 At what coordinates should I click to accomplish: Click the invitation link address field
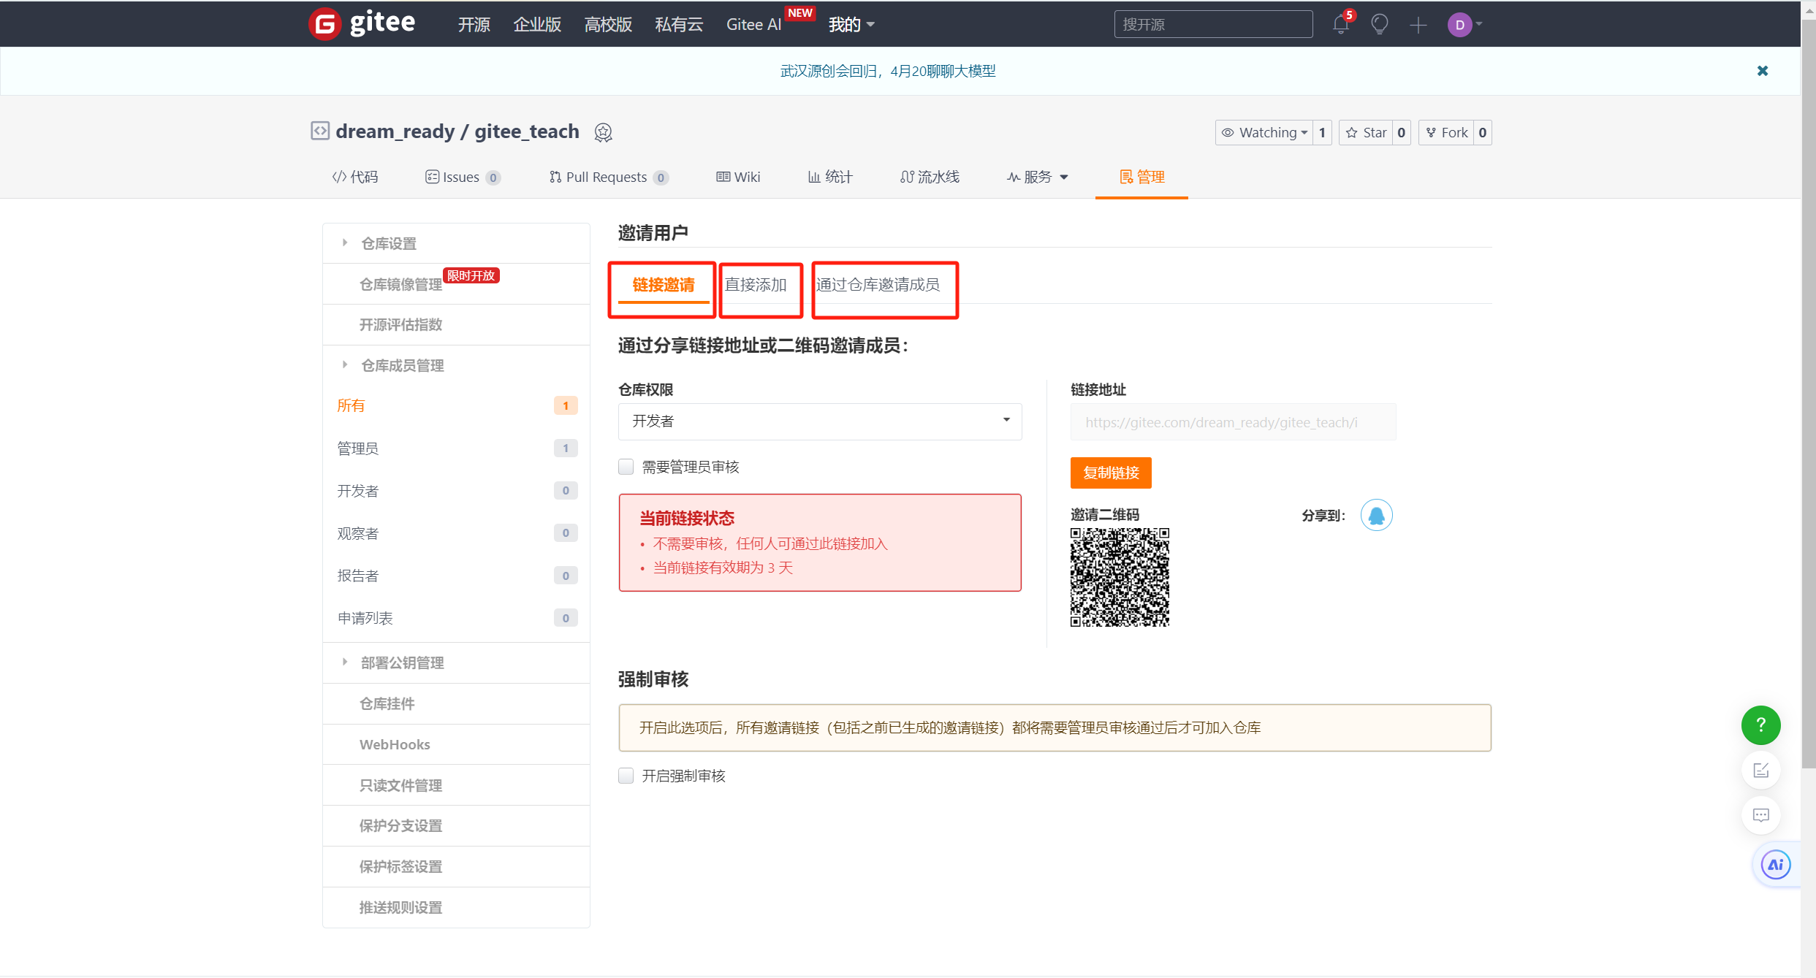tap(1232, 421)
